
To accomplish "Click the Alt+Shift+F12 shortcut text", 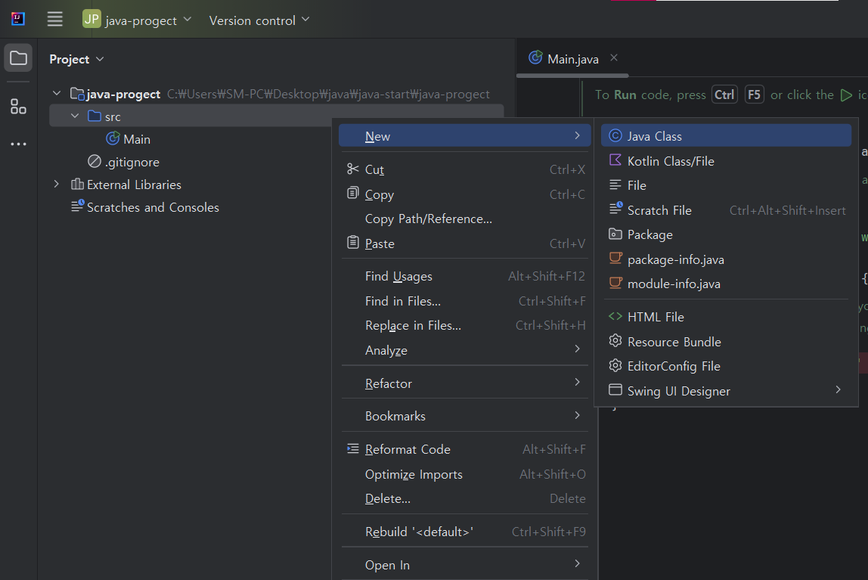I will pos(547,276).
